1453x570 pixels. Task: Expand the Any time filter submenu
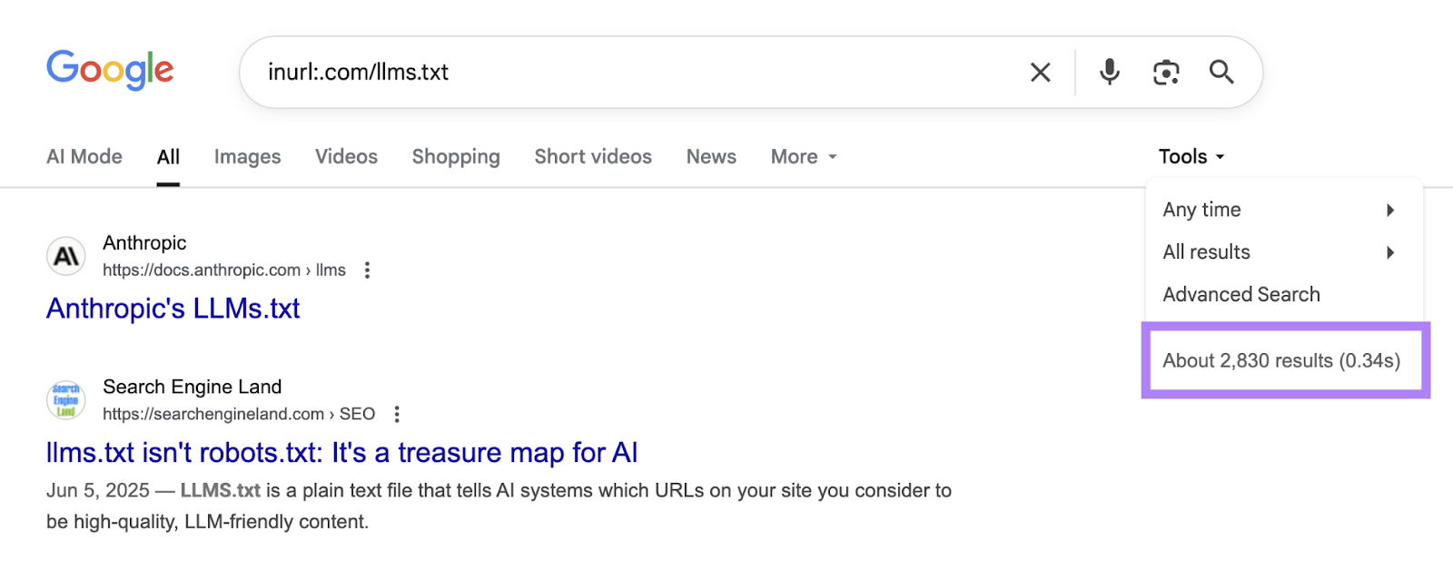[1390, 210]
